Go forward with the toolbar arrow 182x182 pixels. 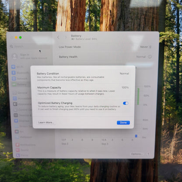coord(66,37)
